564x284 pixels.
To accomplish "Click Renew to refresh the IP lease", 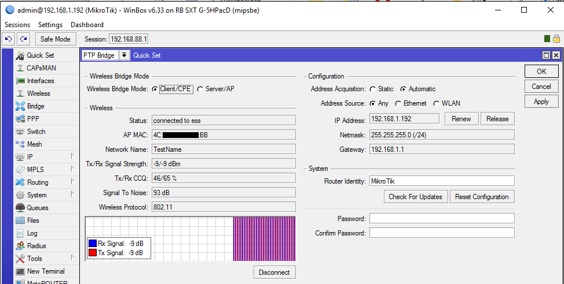I will click(462, 119).
